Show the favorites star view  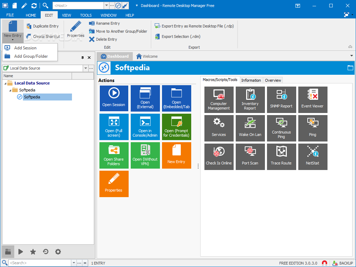pos(33,252)
